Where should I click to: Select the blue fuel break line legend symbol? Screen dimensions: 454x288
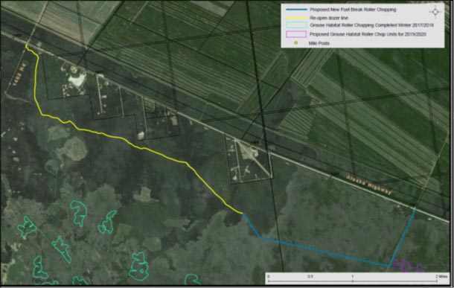click(x=296, y=10)
